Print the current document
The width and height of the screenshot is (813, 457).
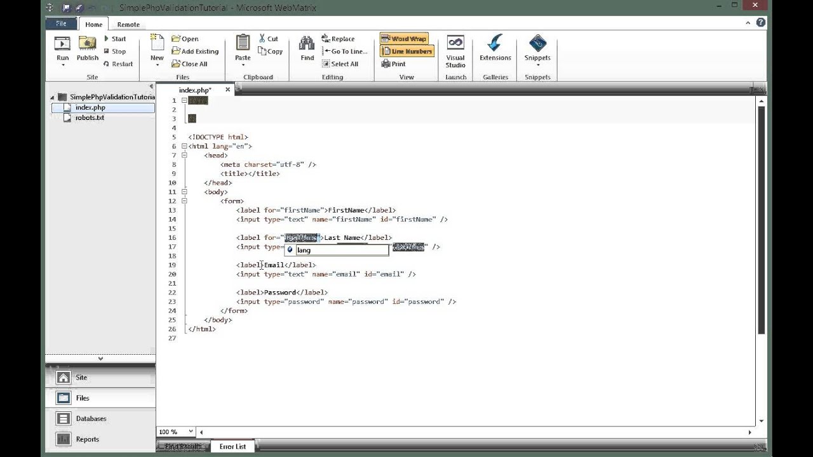394,64
